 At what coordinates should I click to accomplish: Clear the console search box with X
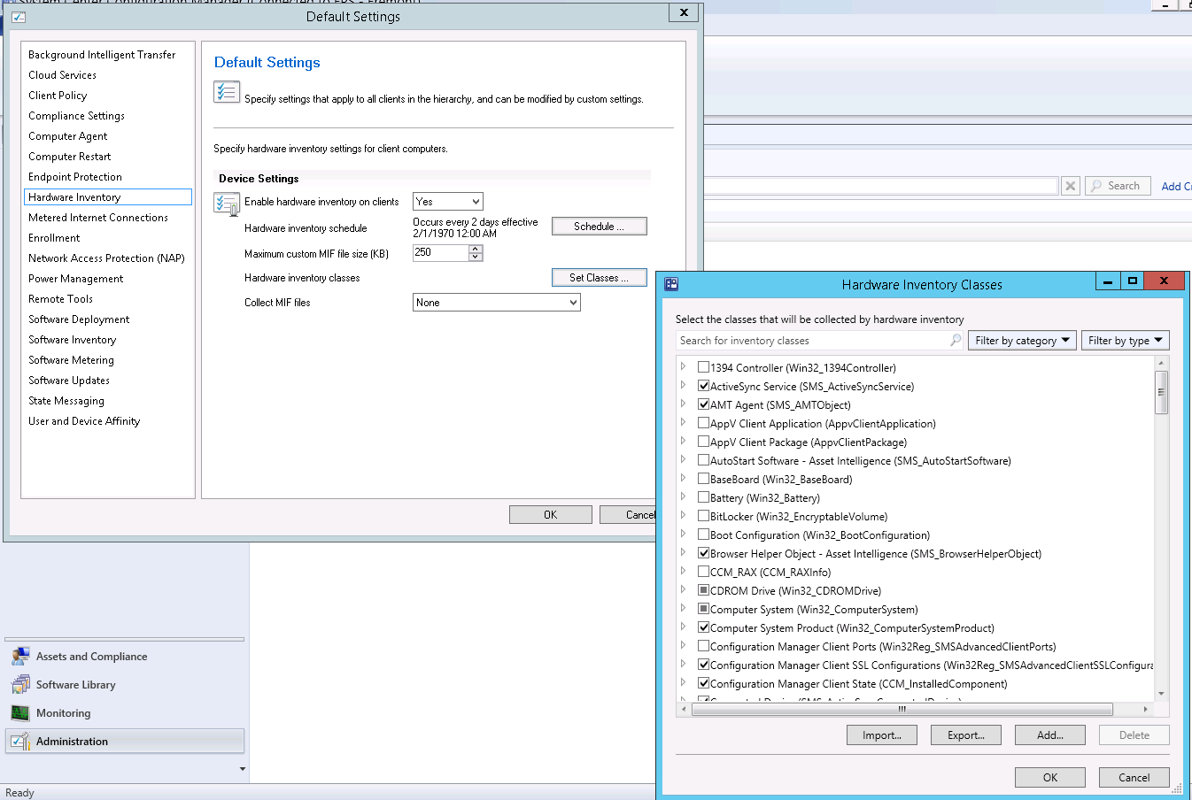[x=1071, y=186]
